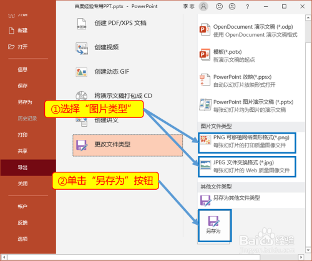This screenshot has height=261, width=312.
Task: Open 历史记录 in the sidebar
Action: (28, 119)
